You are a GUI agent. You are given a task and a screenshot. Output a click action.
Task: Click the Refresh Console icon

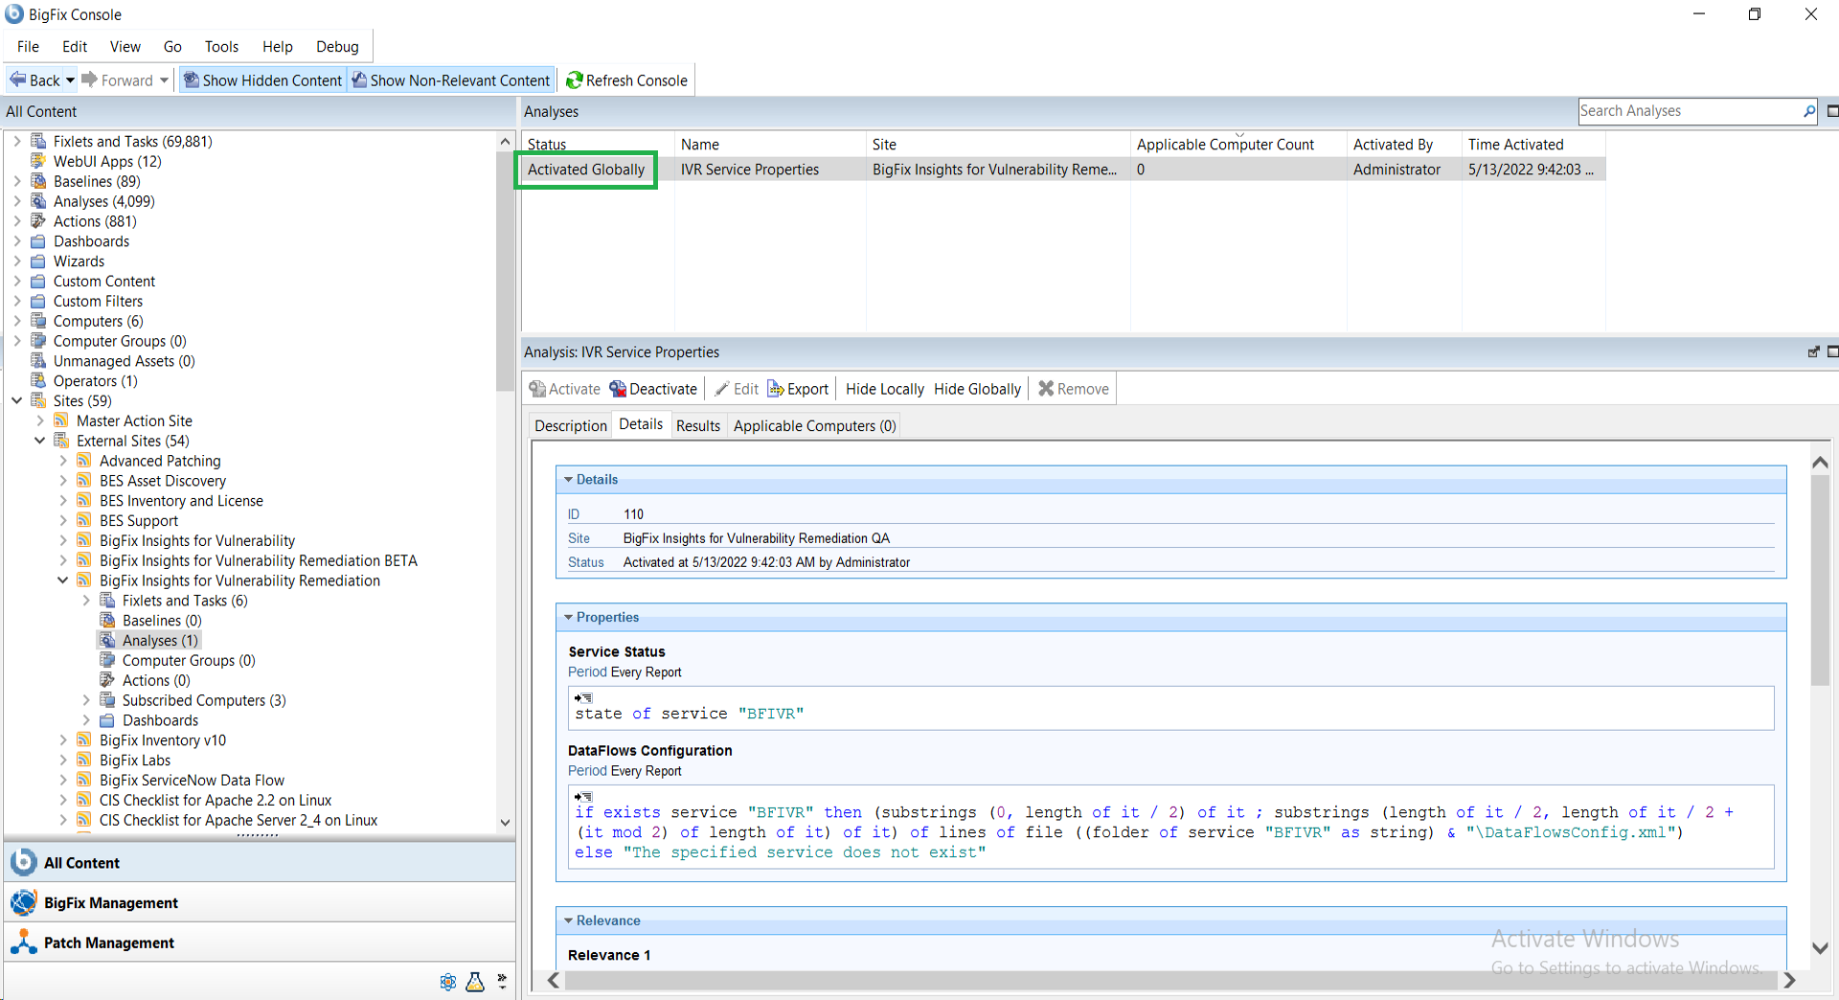pyautogui.click(x=575, y=80)
